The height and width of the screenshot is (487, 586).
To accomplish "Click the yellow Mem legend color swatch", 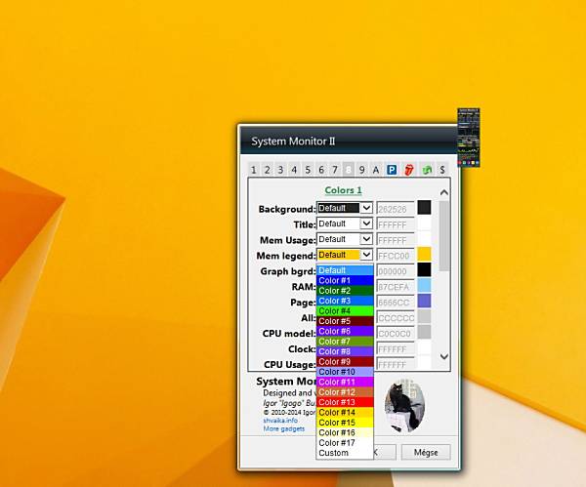I will [424, 254].
